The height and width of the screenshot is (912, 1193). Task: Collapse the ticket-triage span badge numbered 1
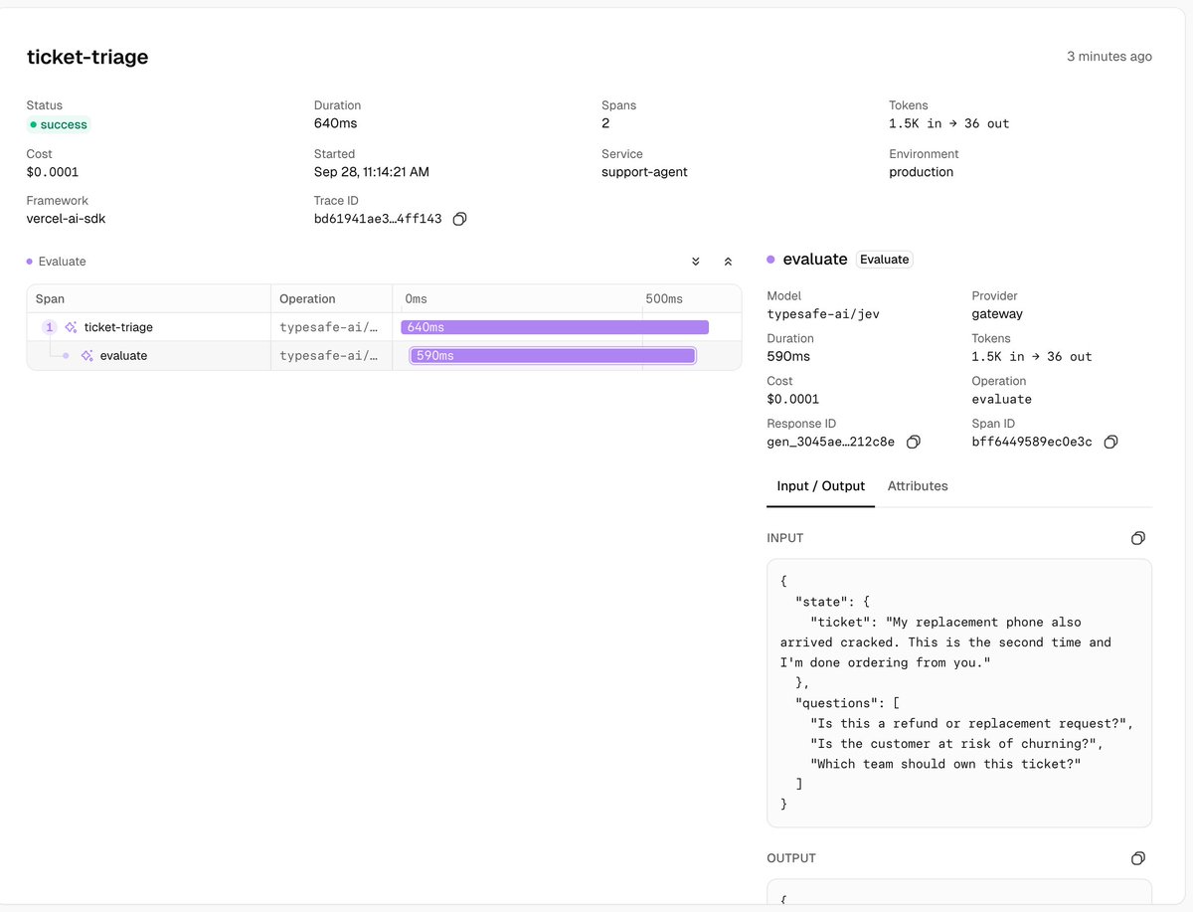tap(50, 327)
